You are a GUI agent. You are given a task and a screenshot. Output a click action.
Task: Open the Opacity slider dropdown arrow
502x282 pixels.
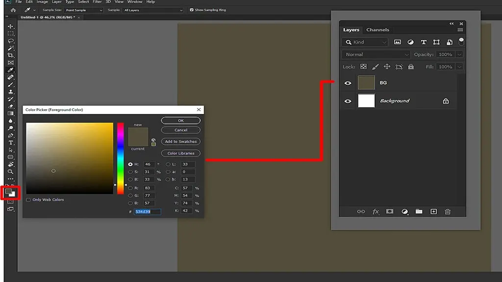click(459, 54)
